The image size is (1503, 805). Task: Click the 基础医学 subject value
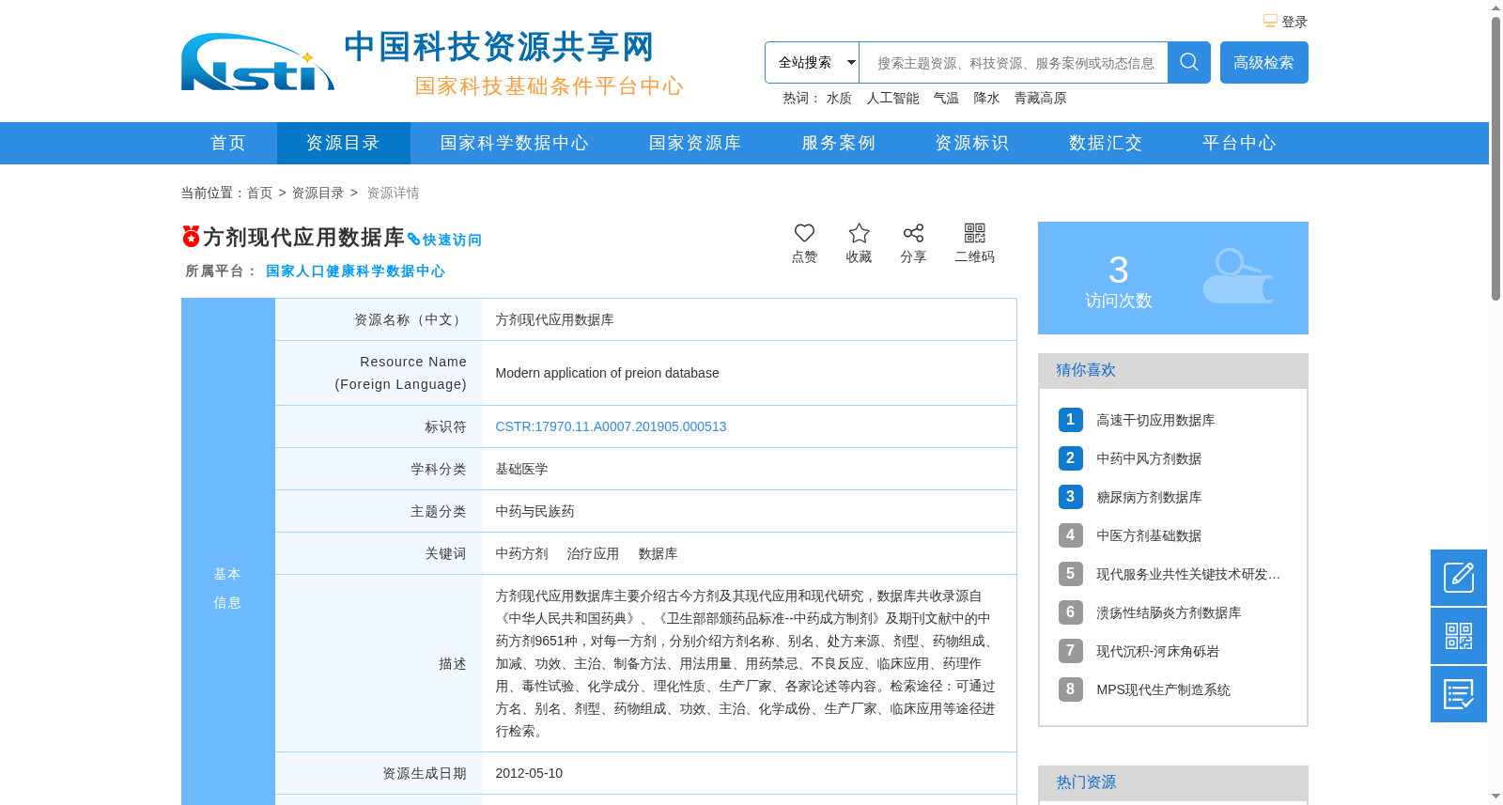tap(521, 469)
